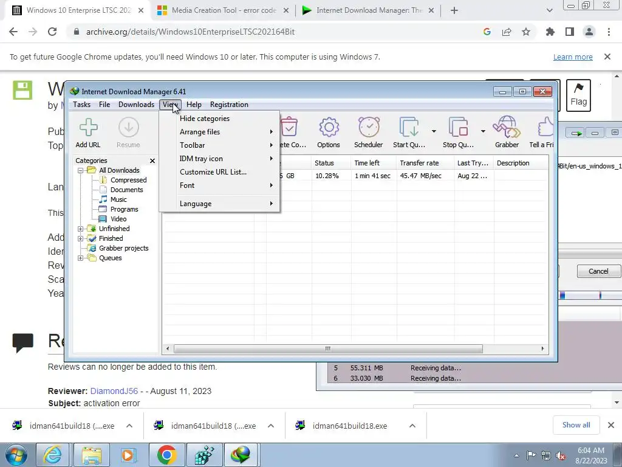This screenshot has width=622, height=467.
Task: Expand the Queues category node
Action: click(x=81, y=258)
